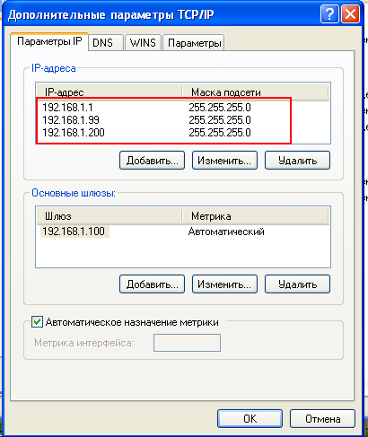
Task: Click Изменить under IP addresses list
Action: (x=224, y=161)
